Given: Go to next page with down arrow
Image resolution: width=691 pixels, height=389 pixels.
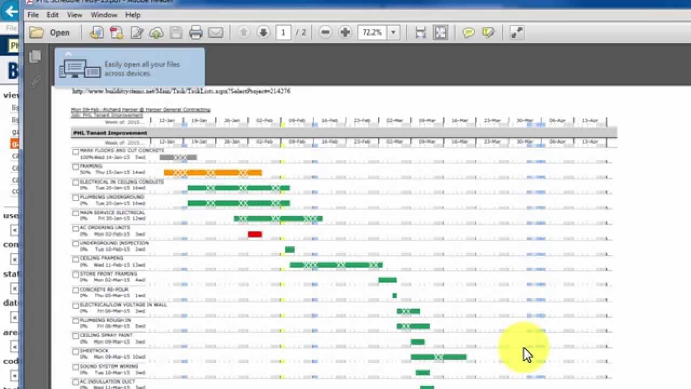Looking at the screenshot, I should click(263, 32).
